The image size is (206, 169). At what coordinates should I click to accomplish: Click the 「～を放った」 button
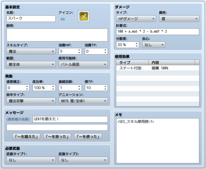(x=57, y=137)
